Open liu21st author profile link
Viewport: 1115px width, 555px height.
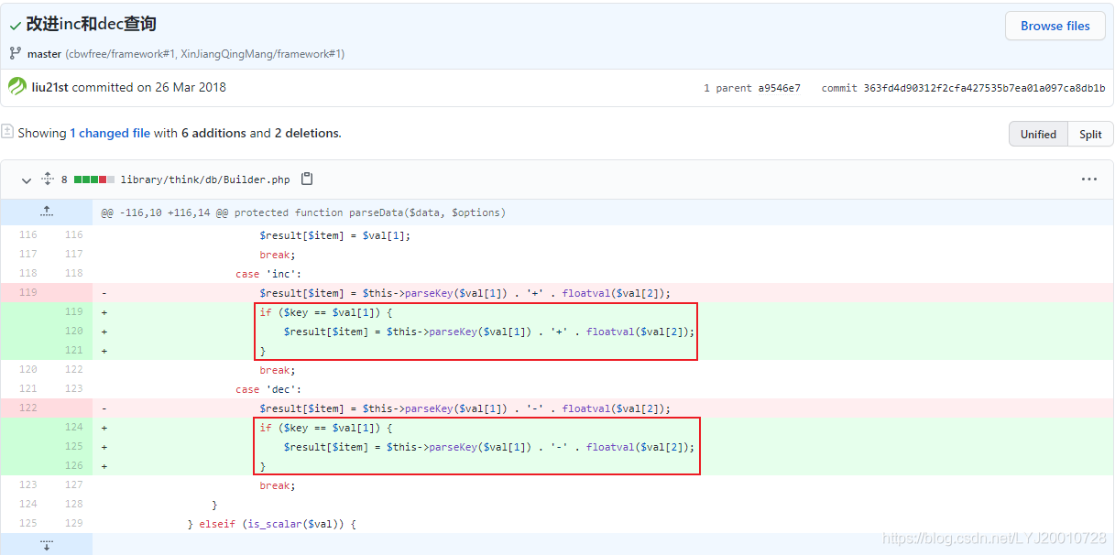coord(50,87)
